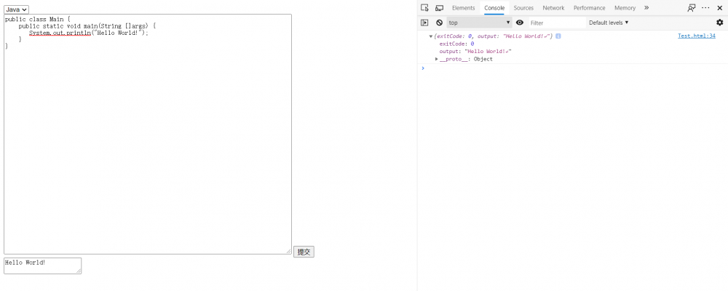
Task: Open console settings gear
Action: [720, 23]
